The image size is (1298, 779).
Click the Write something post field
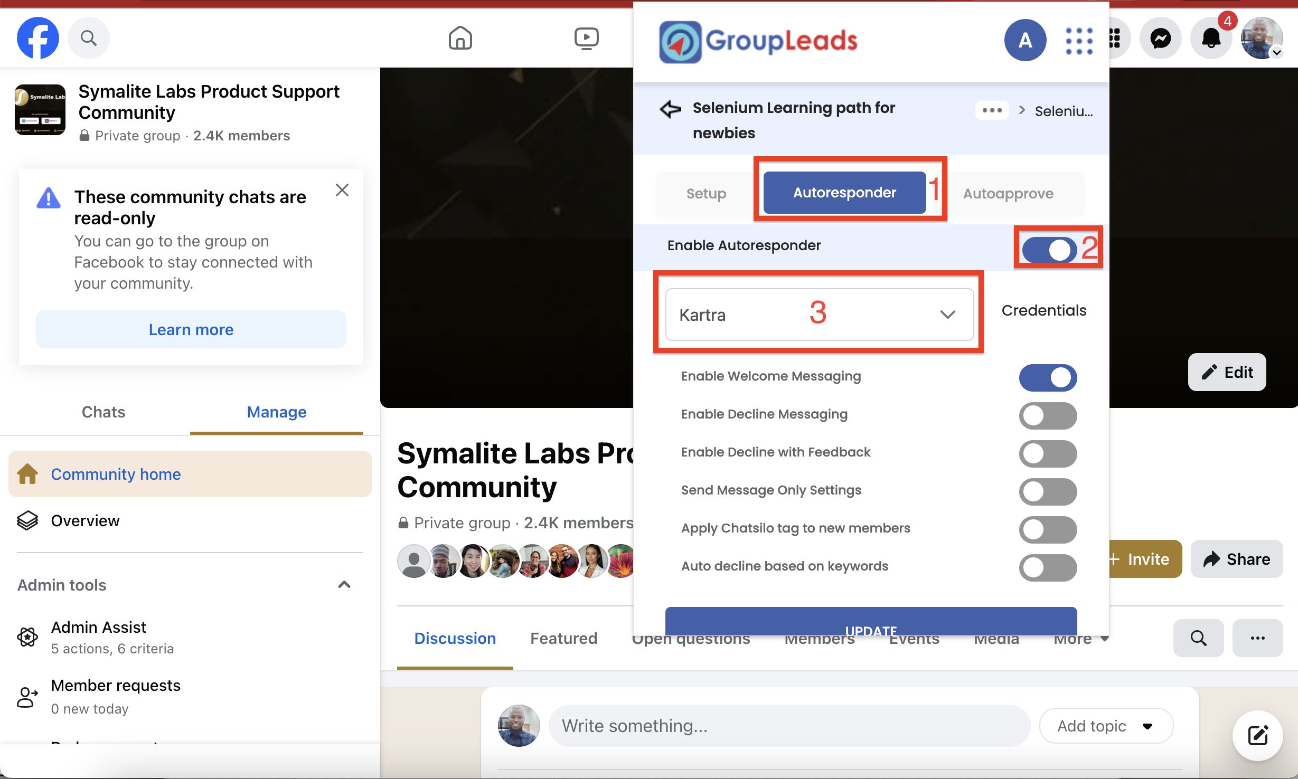click(x=789, y=726)
